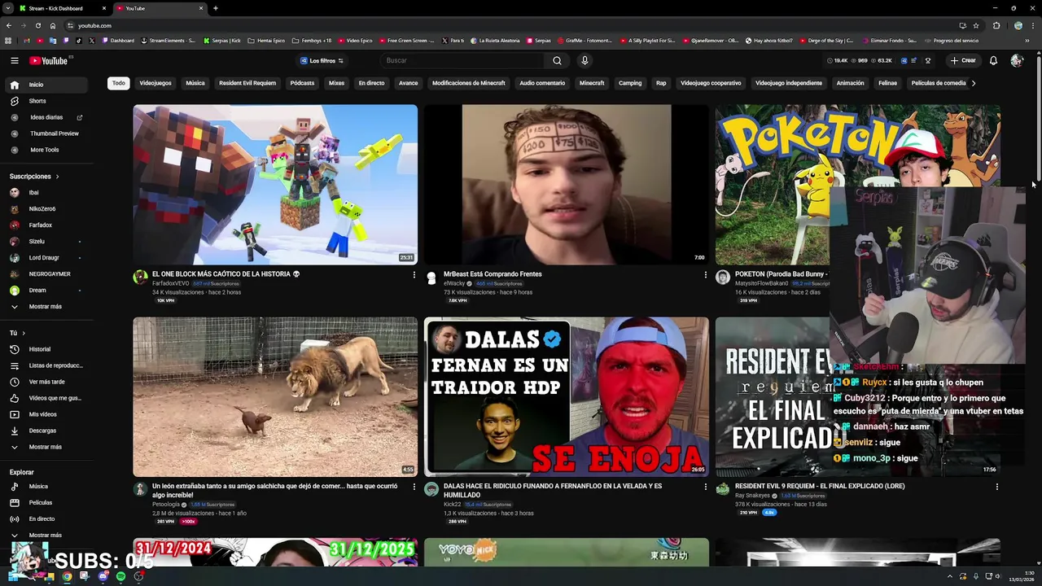Open Spotify in the taskbar
Viewport: 1042px width, 586px height.
pos(120,576)
